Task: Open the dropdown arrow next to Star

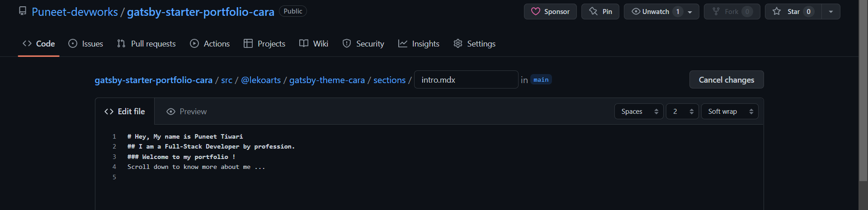Action: coord(831,12)
